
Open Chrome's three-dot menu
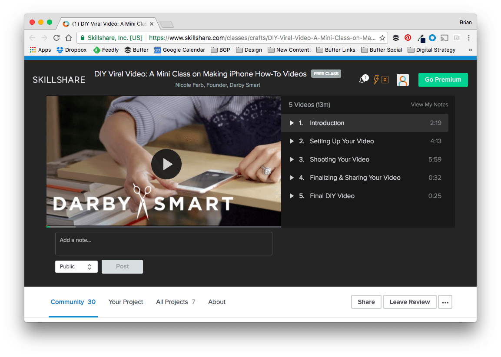click(x=469, y=38)
